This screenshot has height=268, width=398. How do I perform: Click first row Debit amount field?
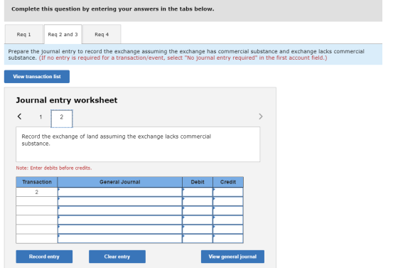tap(198, 192)
